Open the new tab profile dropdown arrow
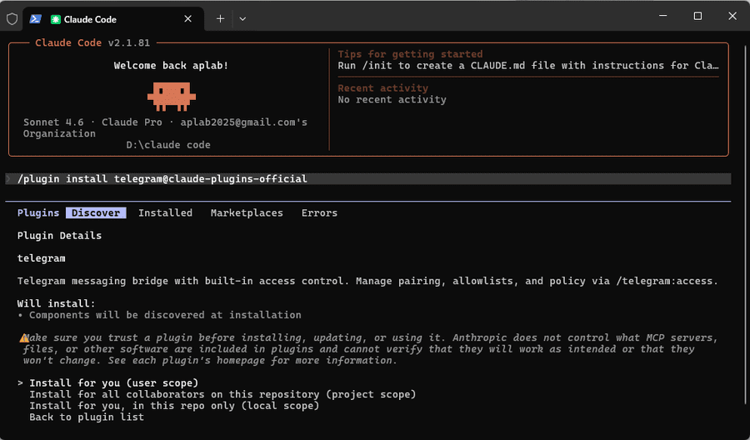 point(242,18)
